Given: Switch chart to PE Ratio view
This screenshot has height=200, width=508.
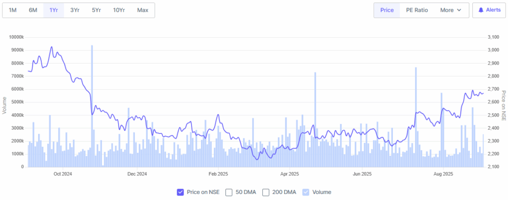Looking at the screenshot, I should coord(417,10).
